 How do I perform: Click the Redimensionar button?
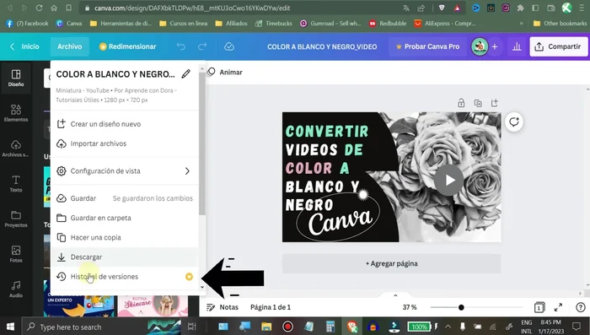point(127,46)
